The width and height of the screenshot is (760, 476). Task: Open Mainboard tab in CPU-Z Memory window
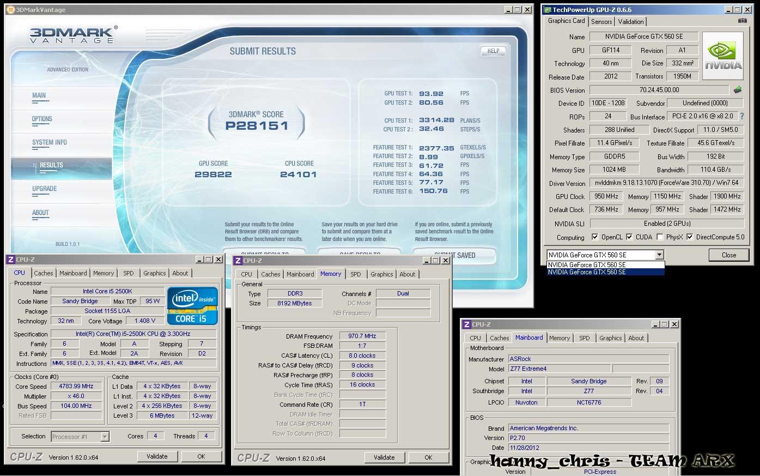[300, 274]
